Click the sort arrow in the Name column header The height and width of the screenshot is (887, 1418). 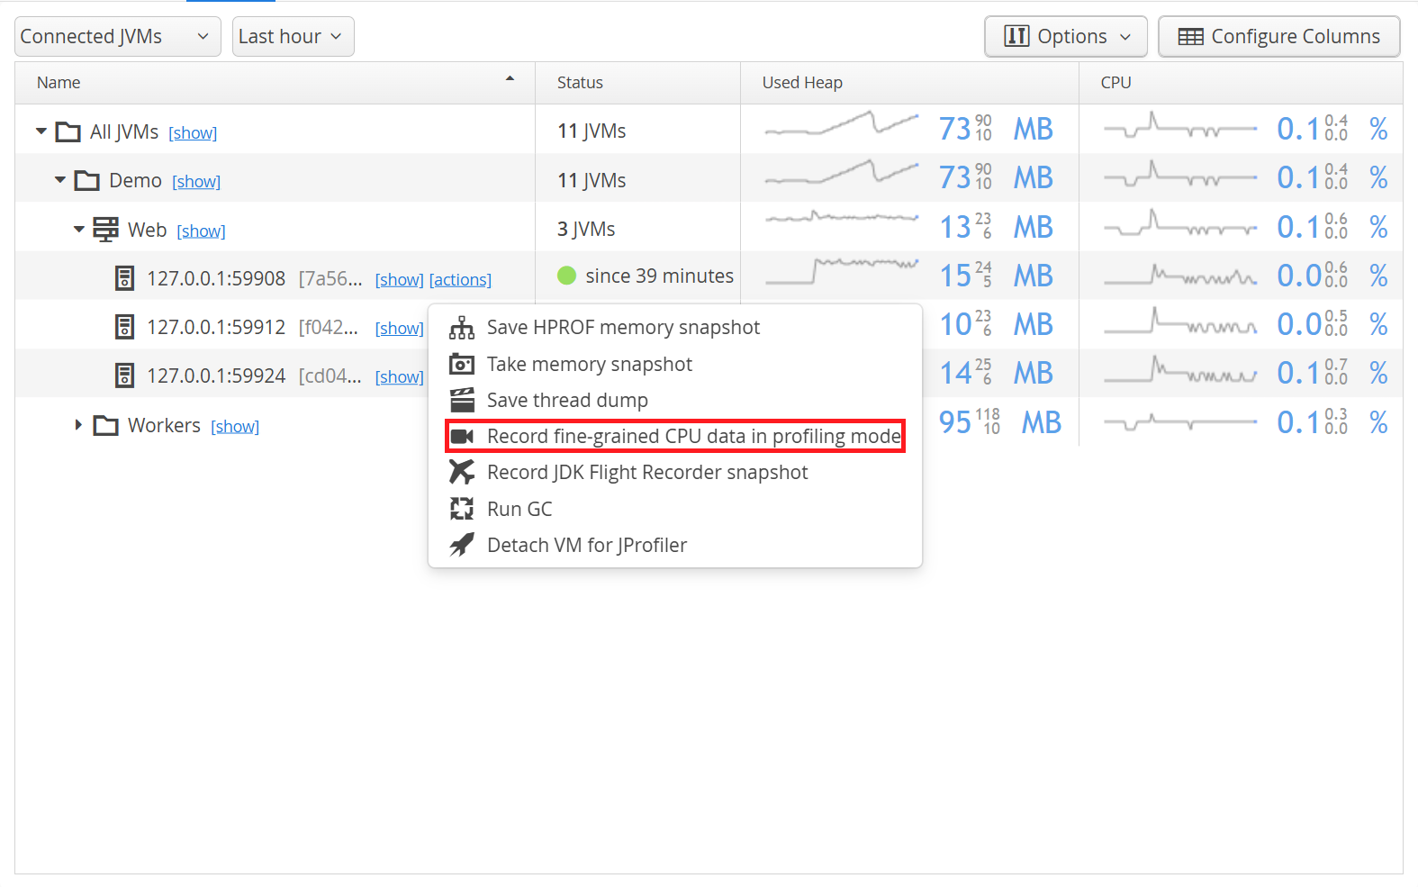pos(510,79)
